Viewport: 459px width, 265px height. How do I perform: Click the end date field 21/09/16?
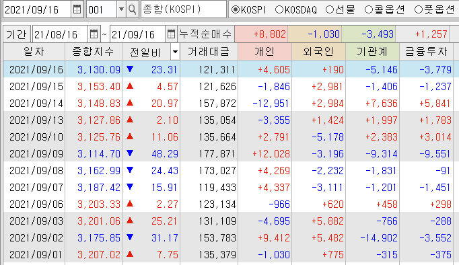click(137, 34)
